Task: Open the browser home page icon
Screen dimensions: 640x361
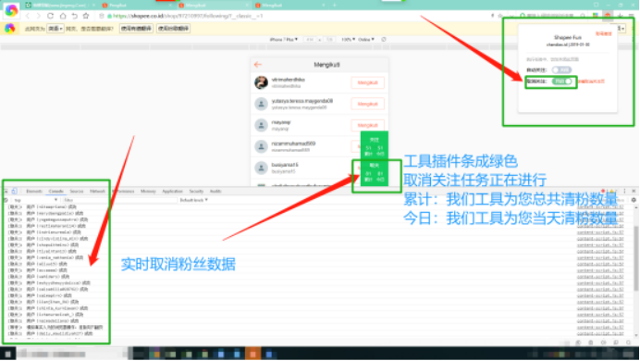Action: [x=63, y=16]
